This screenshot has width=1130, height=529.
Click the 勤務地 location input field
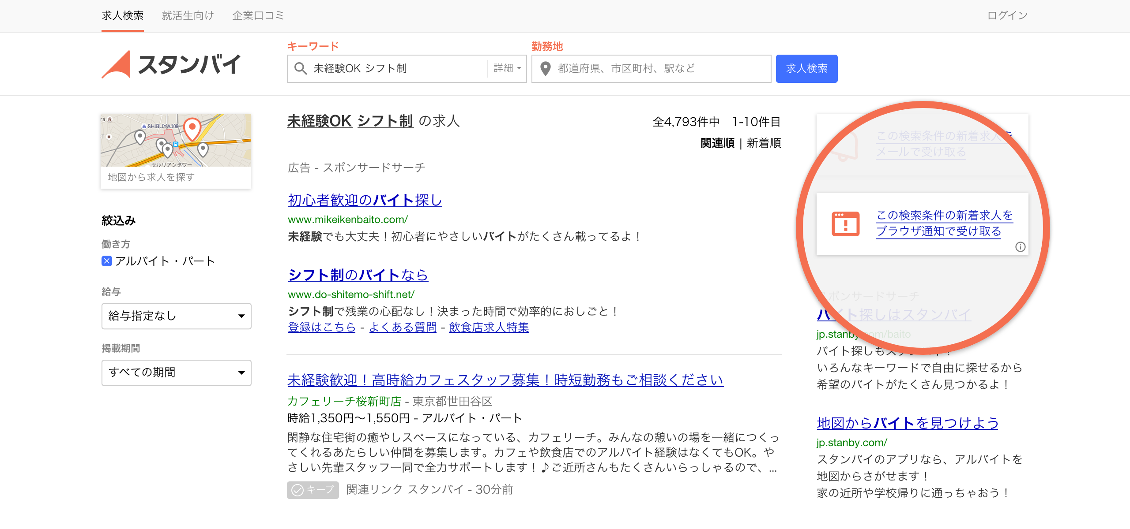658,69
